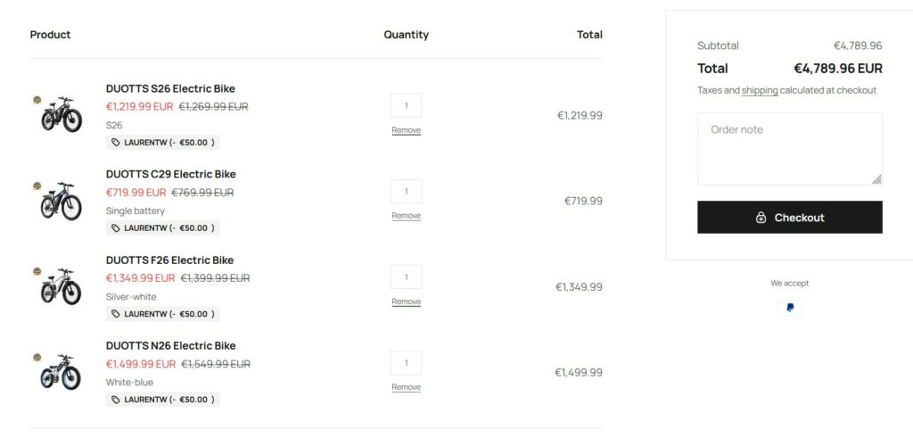Remove the DUOTTS F26 Electric Bike
The width and height of the screenshot is (913, 438).
406,302
